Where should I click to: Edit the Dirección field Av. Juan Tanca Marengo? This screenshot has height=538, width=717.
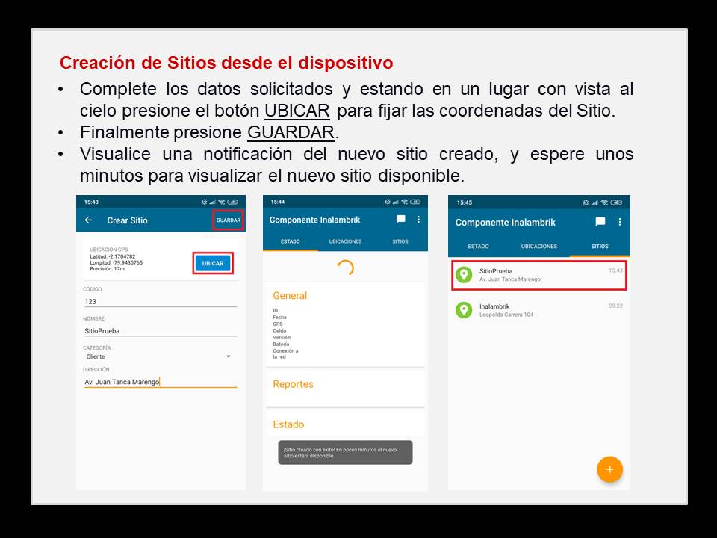161,382
